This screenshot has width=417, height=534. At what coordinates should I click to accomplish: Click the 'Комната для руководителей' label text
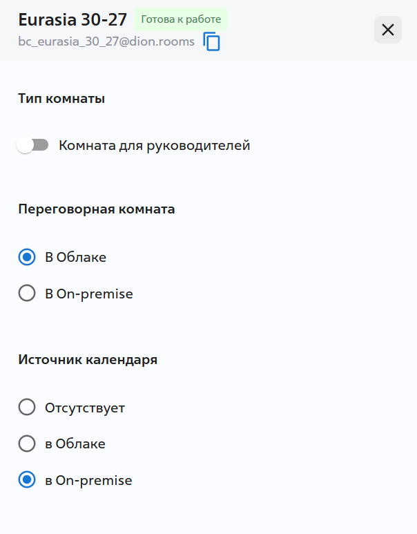coord(154,145)
